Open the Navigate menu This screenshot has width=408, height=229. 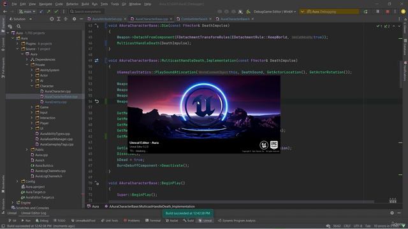pyautogui.click(x=45, y=4)
